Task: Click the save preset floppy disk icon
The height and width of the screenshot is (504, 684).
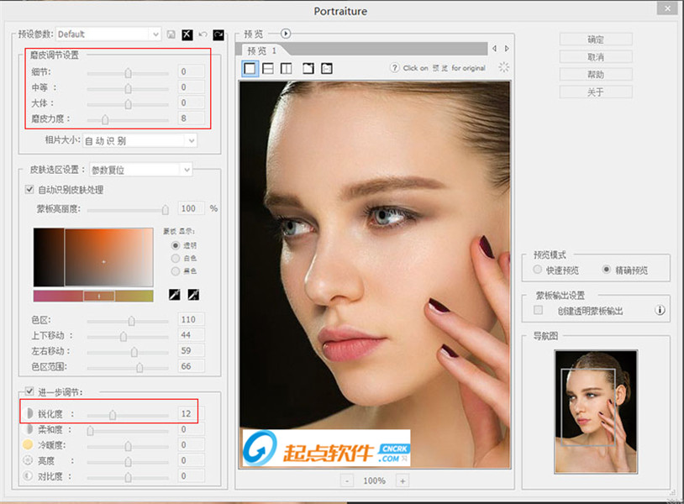Action: pos(171,34)
